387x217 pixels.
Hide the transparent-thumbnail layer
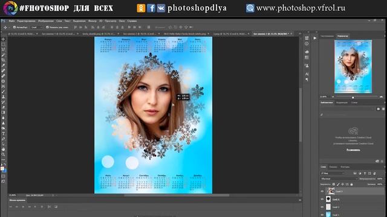322,207
